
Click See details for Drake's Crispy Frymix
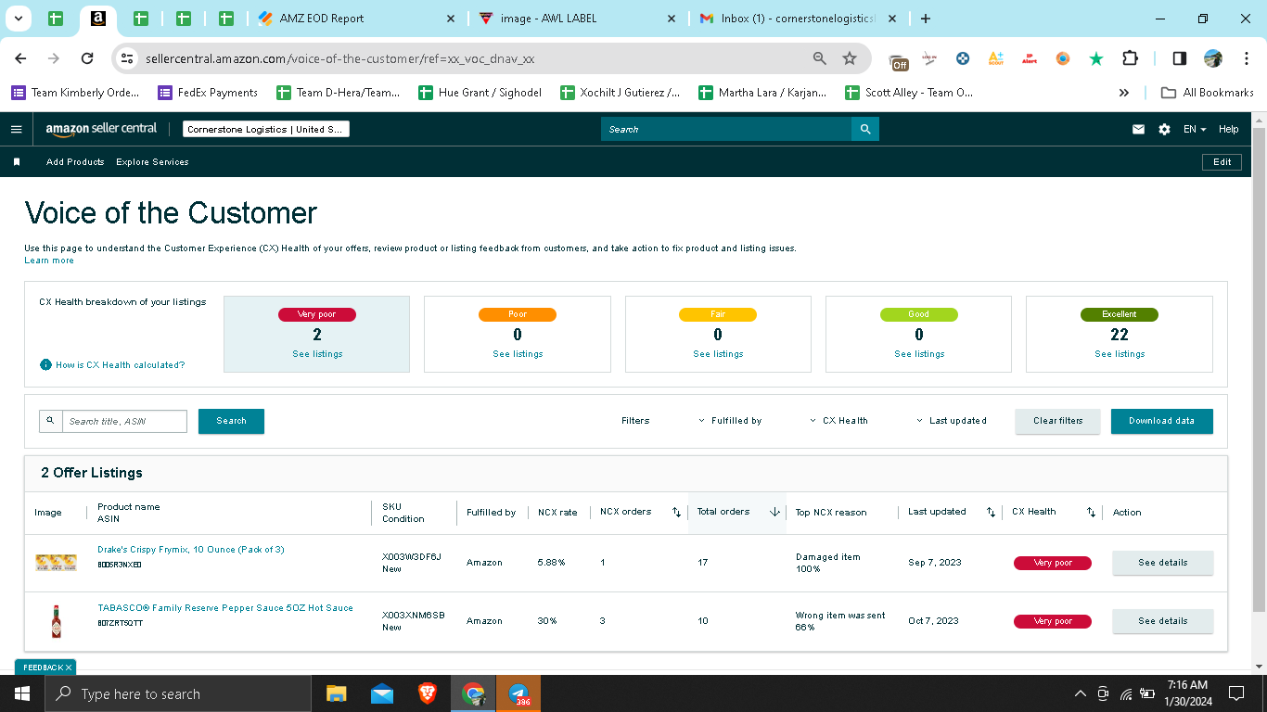pos(1162,563)
